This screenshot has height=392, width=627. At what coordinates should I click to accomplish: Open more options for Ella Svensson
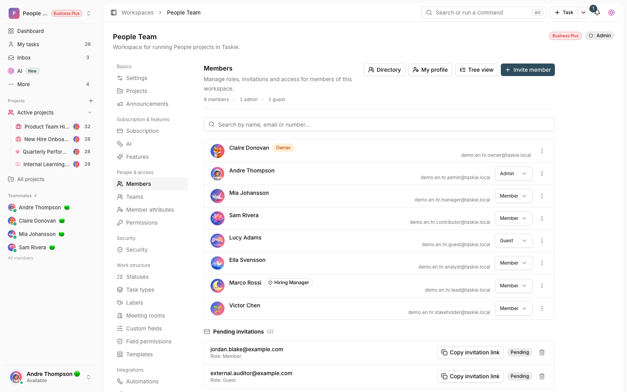click(542, 263)
